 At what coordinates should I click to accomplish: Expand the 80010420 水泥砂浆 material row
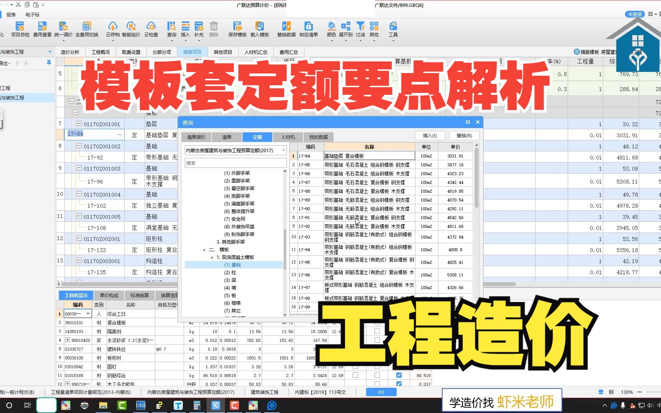click(67, 340)
